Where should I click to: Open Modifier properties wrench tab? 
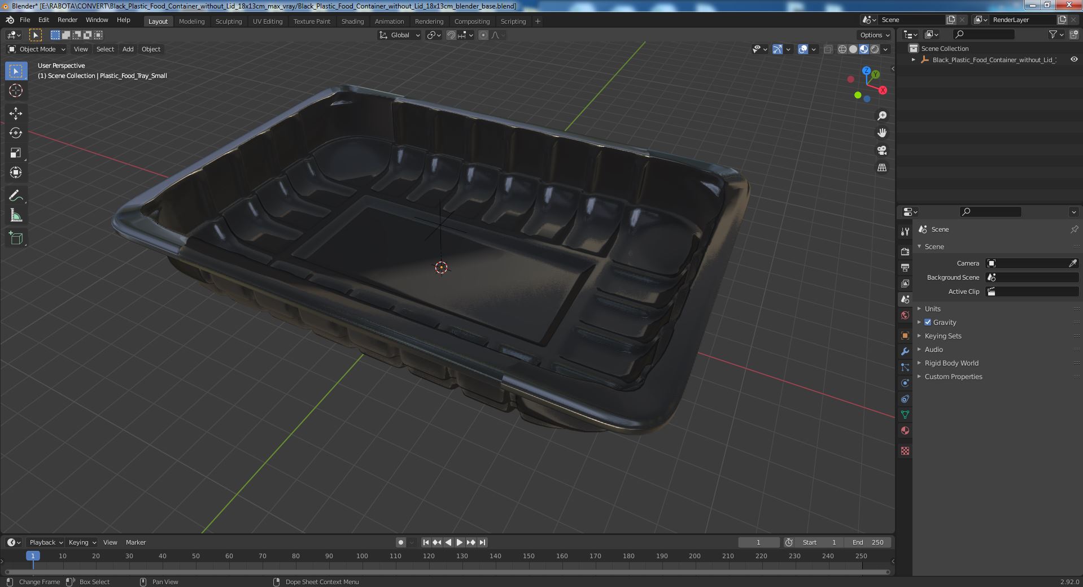tap(905, 351)
